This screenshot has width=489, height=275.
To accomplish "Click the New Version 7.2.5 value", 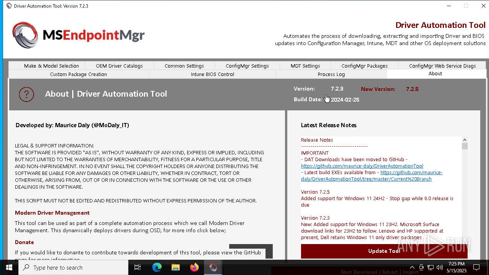I will pos(412,89).
